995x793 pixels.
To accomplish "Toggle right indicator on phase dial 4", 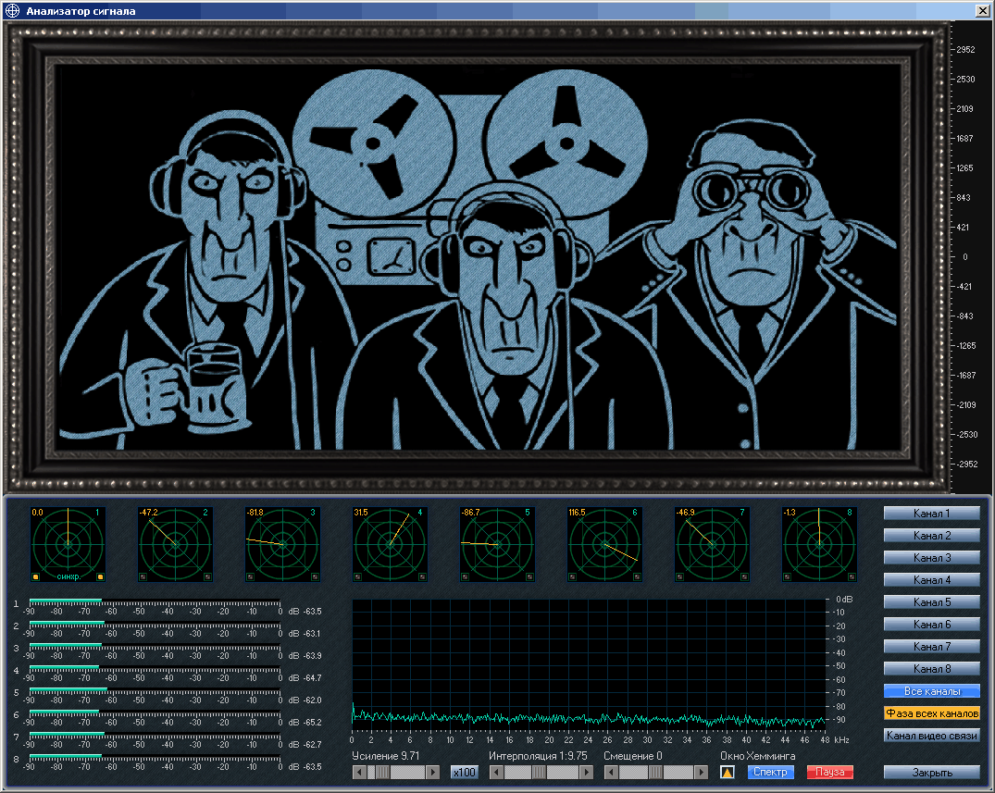I will (422, 576).
